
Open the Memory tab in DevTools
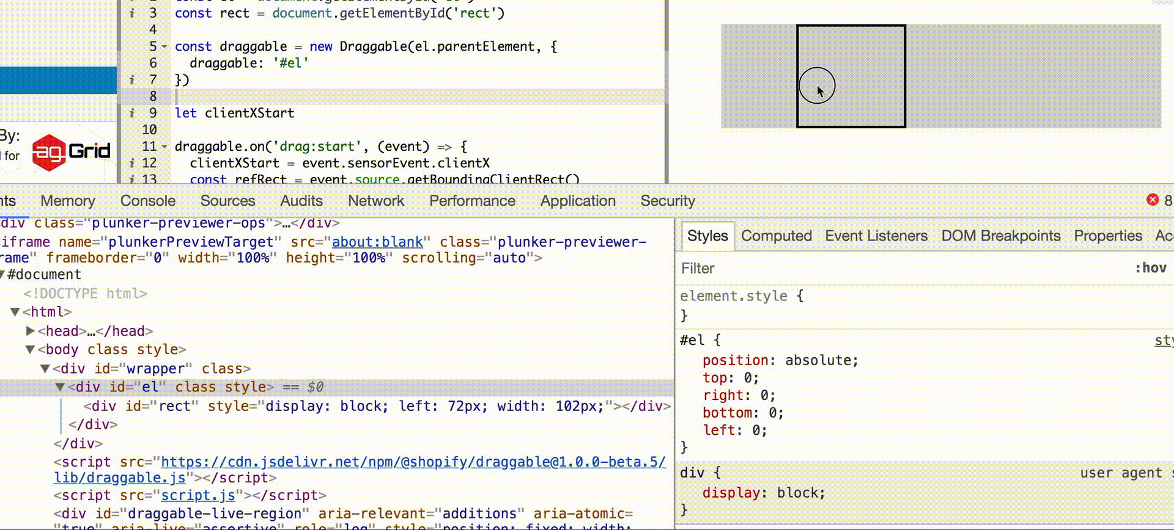click(67, 201)
